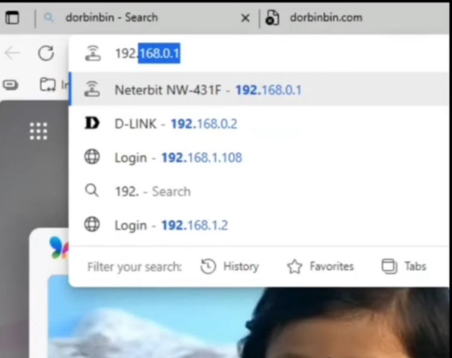Filter search by History
452x358 pixels.
pos(230,266)
